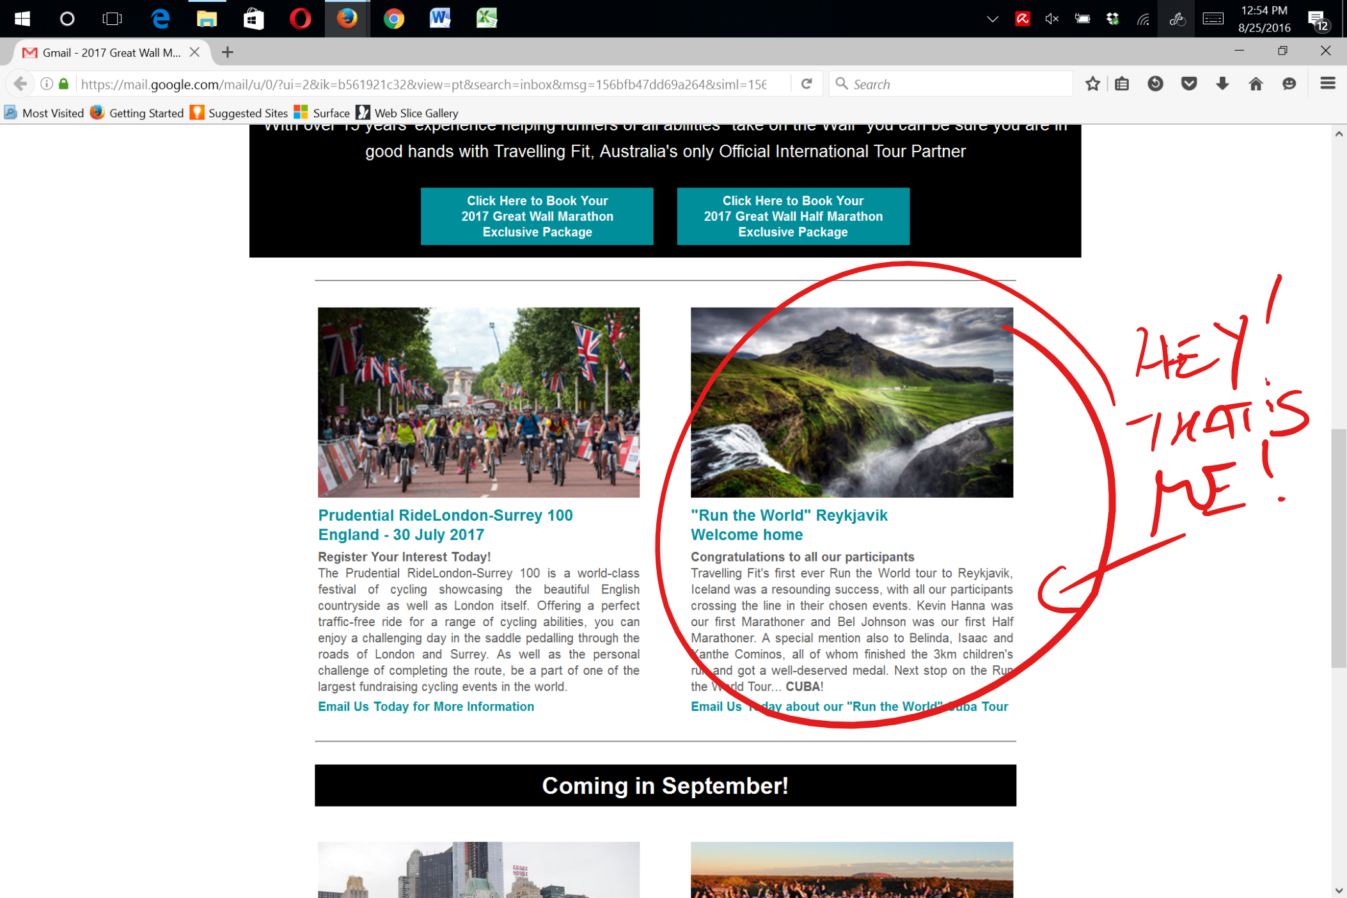Open Wi-Fi network tray icon
Viewport: 1347px width, 898px height.
coord(1143,19)
